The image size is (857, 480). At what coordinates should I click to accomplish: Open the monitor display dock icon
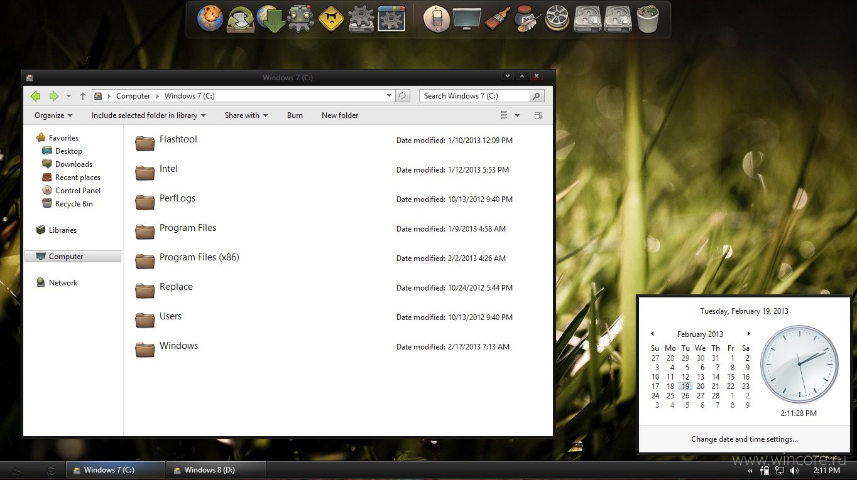[x=467, y=18]
